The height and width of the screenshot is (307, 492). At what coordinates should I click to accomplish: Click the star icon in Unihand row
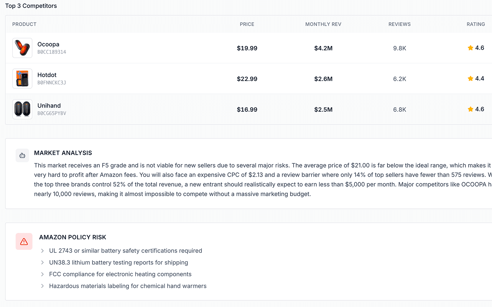[471, 109]
